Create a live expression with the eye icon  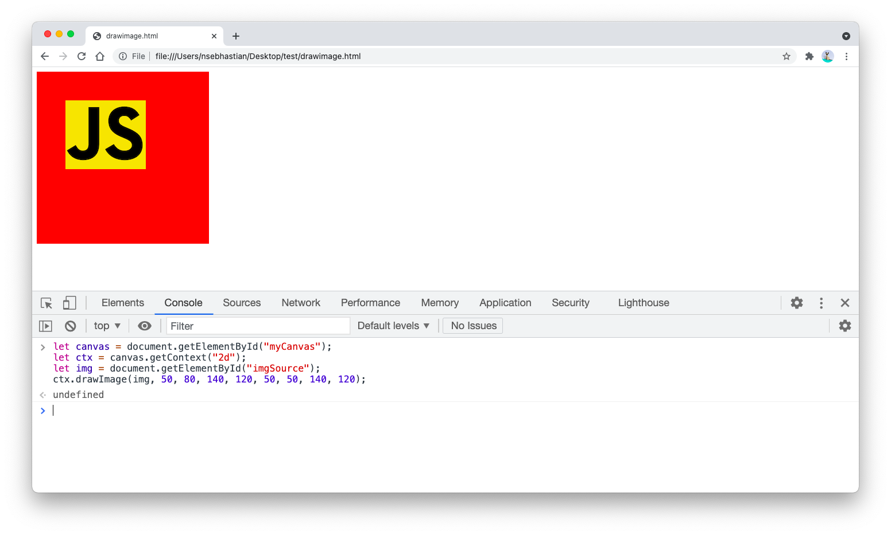click(144, 325)
